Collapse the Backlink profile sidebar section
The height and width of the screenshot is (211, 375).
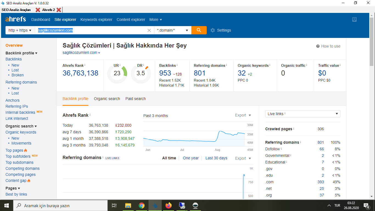pos(21,53)
